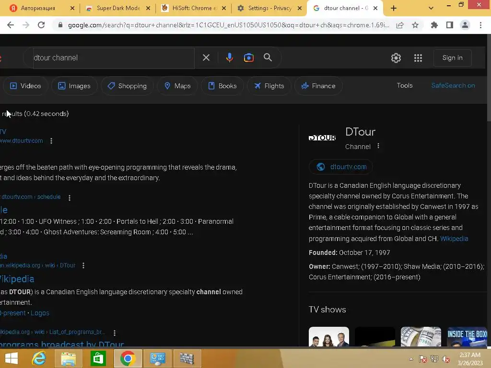
Task: Open firewall brick wall taskbar icon
Action: [x=187, y=358]
